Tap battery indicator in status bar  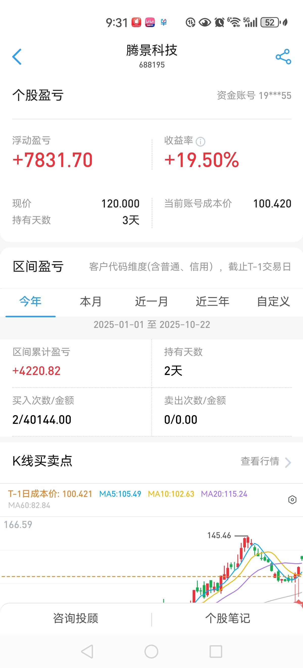tap(270, 22)
